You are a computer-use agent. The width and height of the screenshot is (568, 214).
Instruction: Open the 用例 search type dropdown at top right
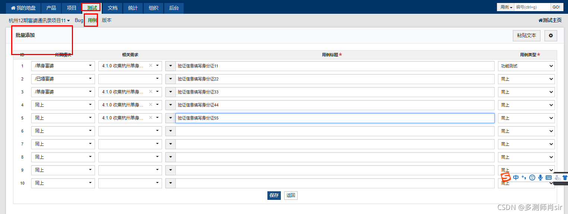[507, 7]
